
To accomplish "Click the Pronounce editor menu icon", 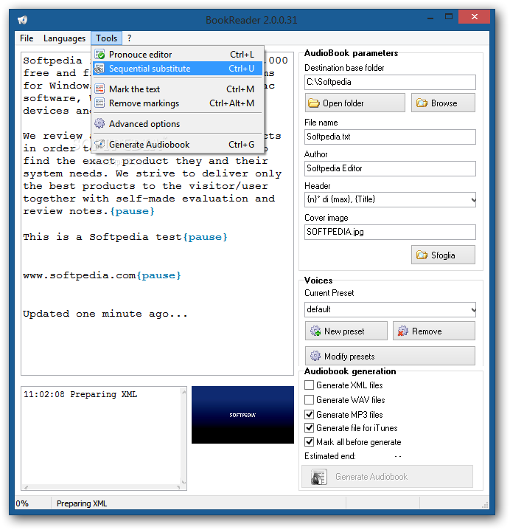I will pos(99,55).
